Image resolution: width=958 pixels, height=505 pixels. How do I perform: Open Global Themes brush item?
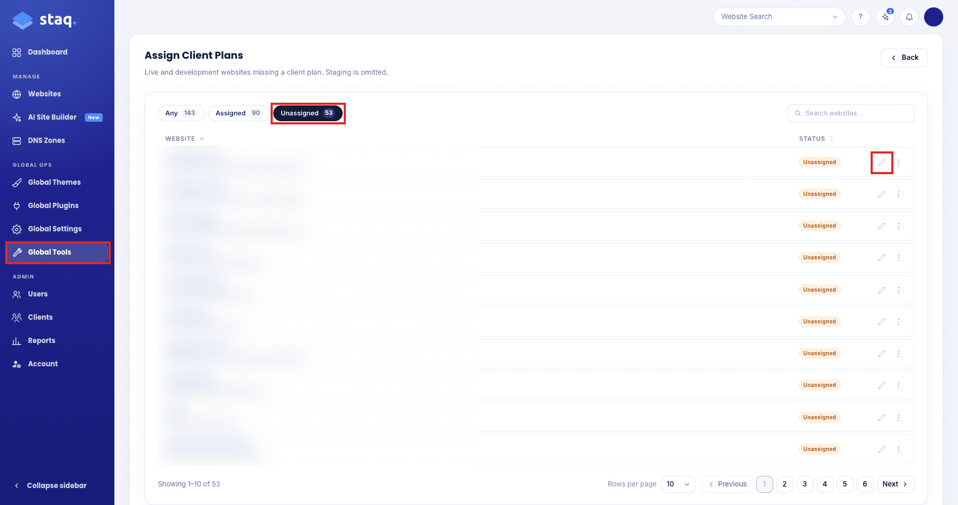click(x=47, y=182)
